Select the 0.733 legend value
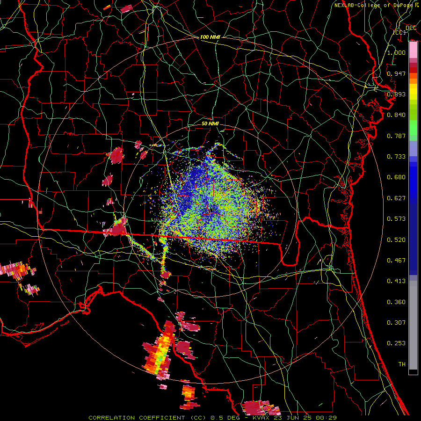421x421 pixels. [396, 157]
